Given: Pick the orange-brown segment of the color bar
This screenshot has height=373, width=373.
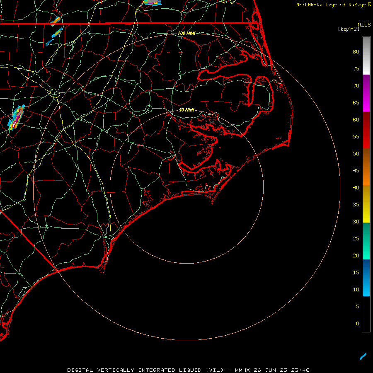Looking at the screenshot, I should click(x=366, y=167).
